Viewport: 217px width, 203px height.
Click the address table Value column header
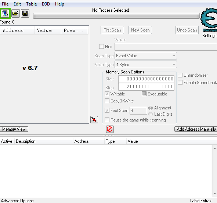point(171,141)
